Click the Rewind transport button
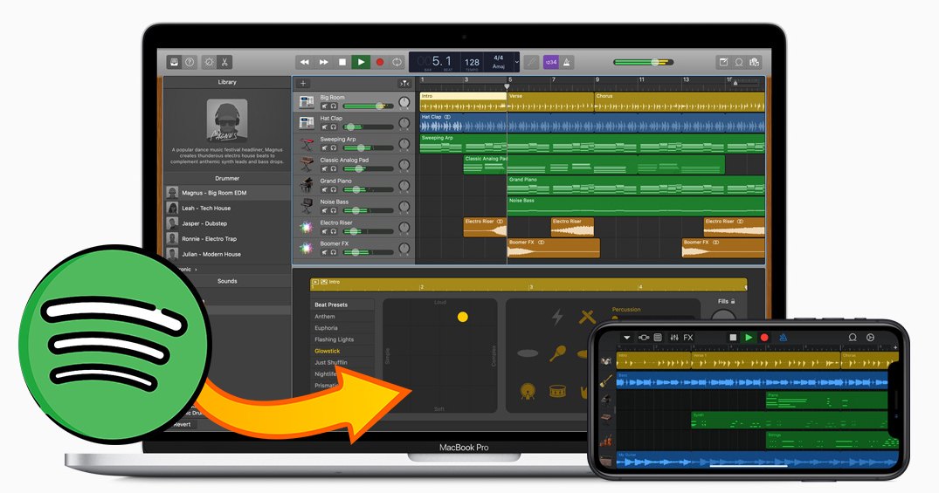Viewport: 939px width, 493px height. pyautogui.click(x=305, y=62)
